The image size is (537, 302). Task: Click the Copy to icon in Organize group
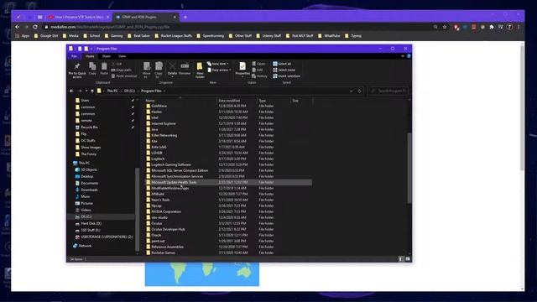click(x=159, y=70)
